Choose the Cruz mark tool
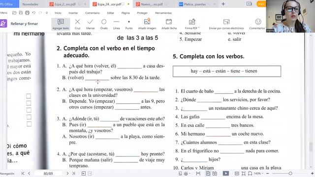 click(77, 24)
